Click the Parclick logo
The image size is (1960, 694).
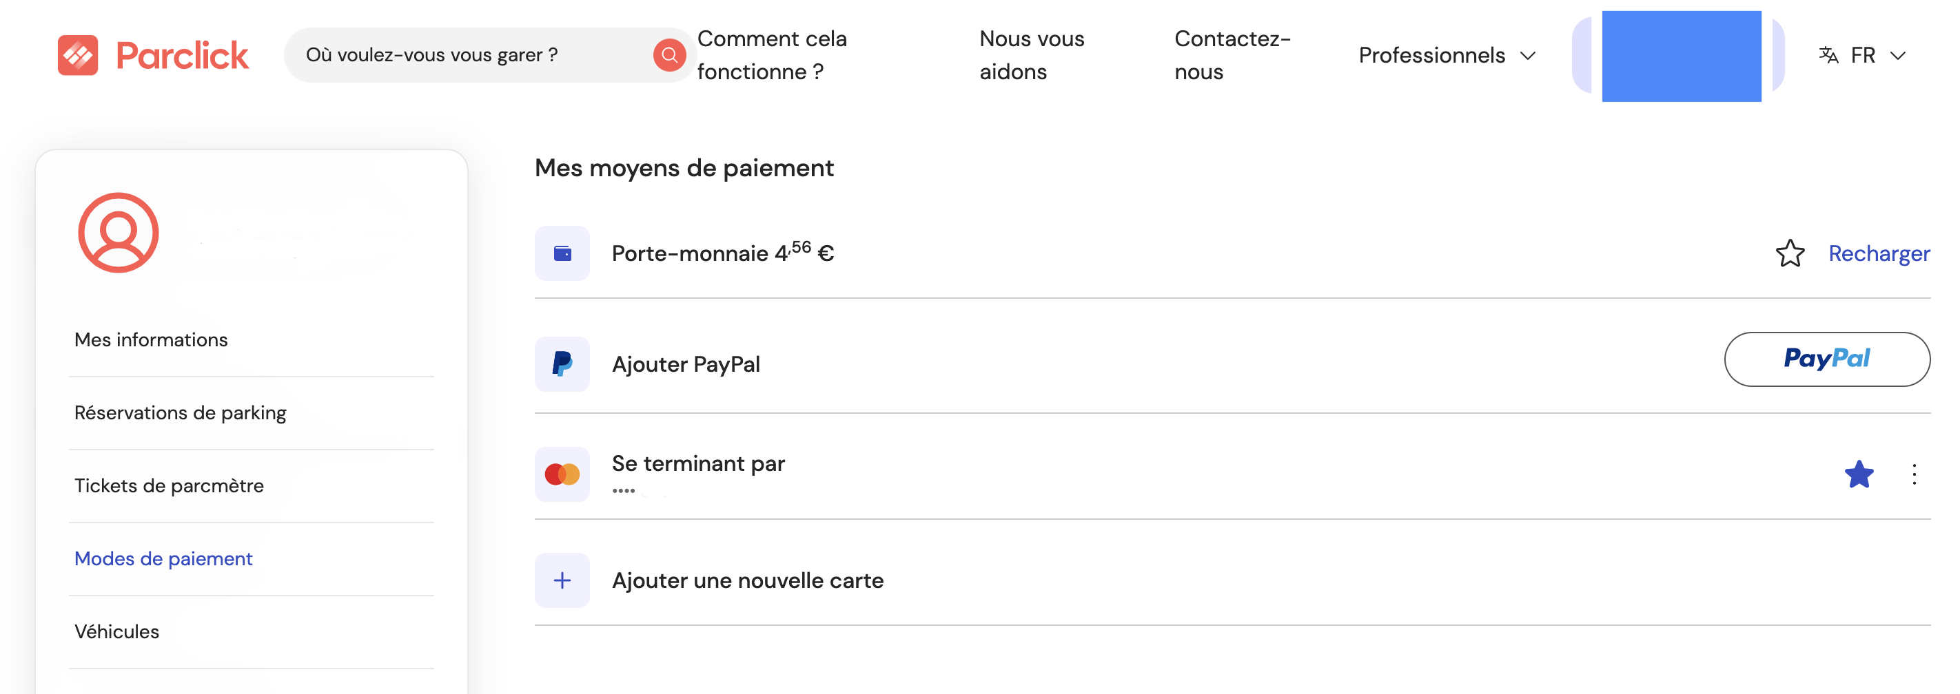tap(152, 54)
